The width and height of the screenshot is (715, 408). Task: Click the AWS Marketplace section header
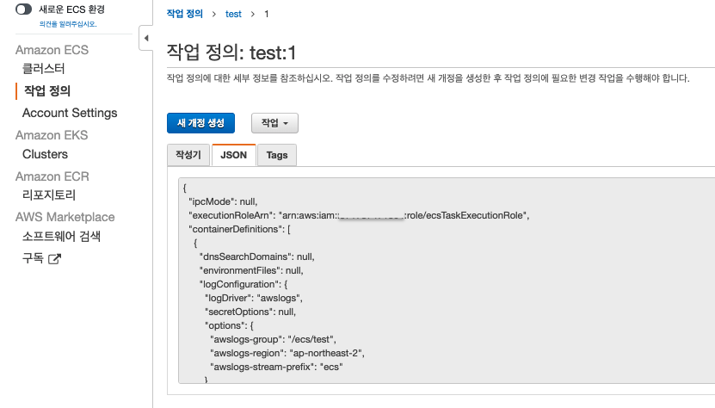(65, 217)
